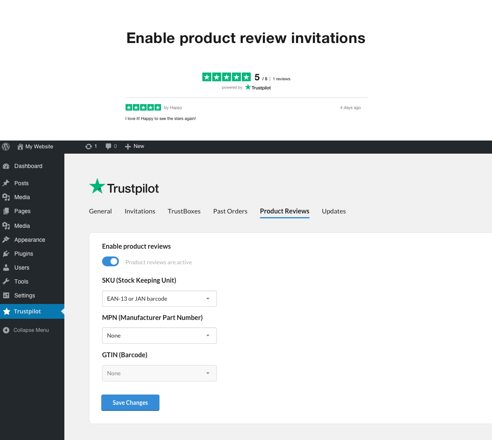Click the Users person icon

(6, 268)
